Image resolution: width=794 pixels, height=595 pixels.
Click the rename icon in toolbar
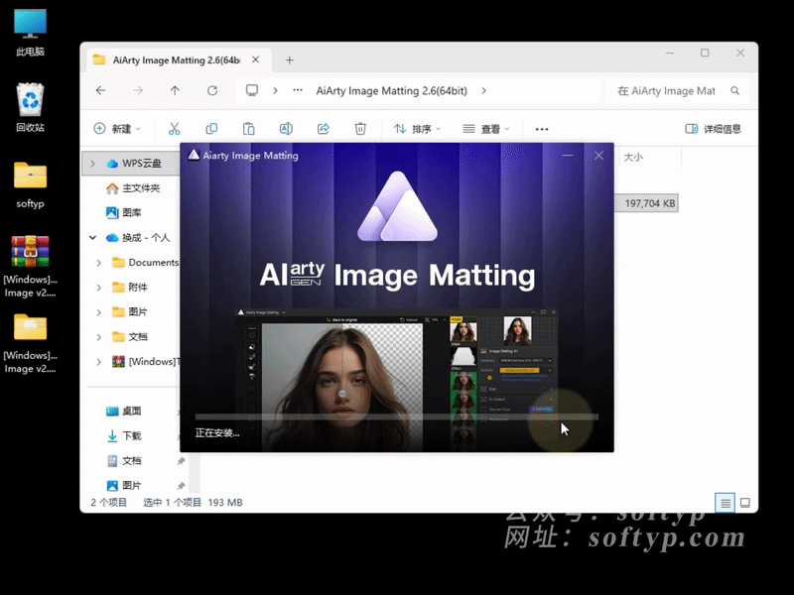coord(286,129)
